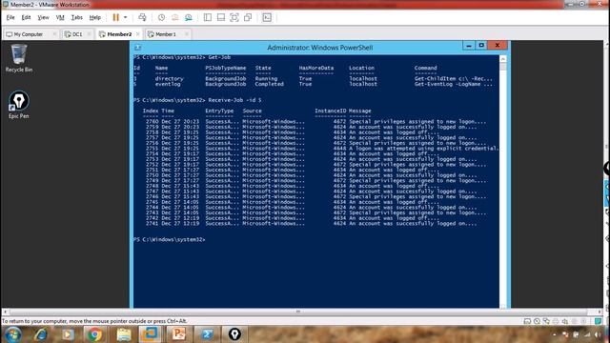Screen dimensions: 610x343
Task: Switch to Unity mode
Action: [x=248, y=17]
